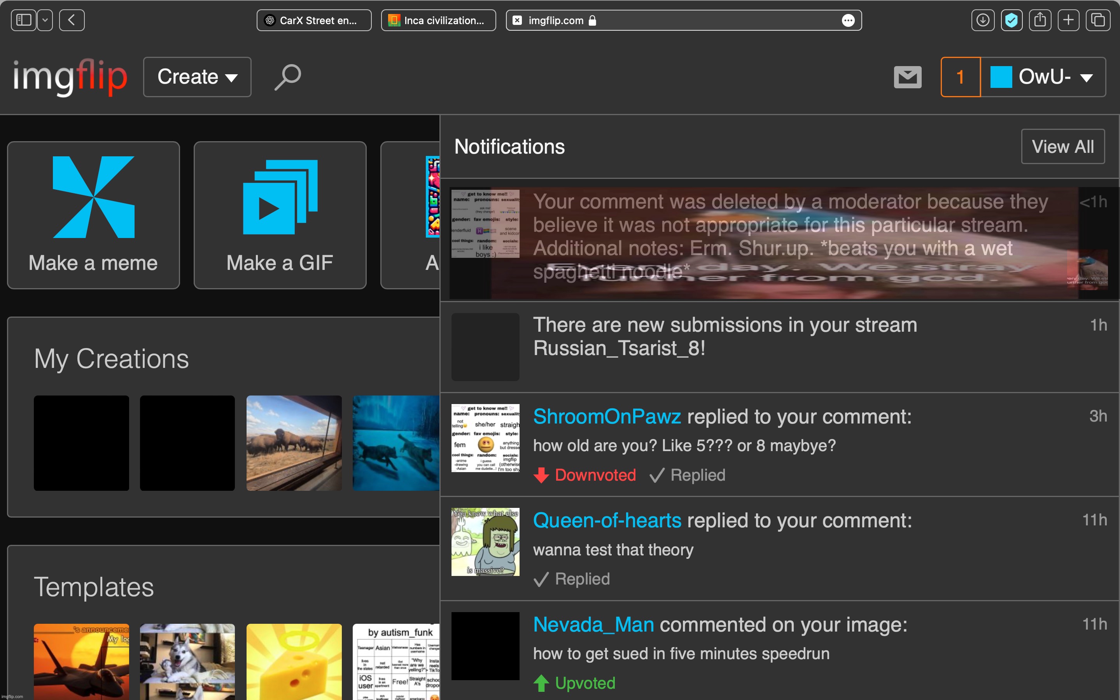1120x700 pixels.
Task: Show the tab overview
Action: pos(1098,20)
